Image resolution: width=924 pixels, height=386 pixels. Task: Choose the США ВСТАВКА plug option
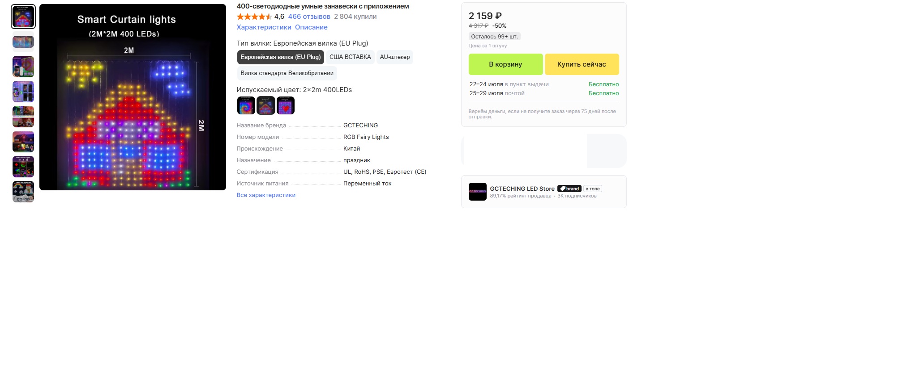(350, 57)
